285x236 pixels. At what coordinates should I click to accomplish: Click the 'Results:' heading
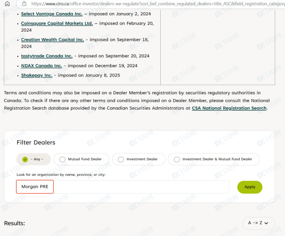14,223
